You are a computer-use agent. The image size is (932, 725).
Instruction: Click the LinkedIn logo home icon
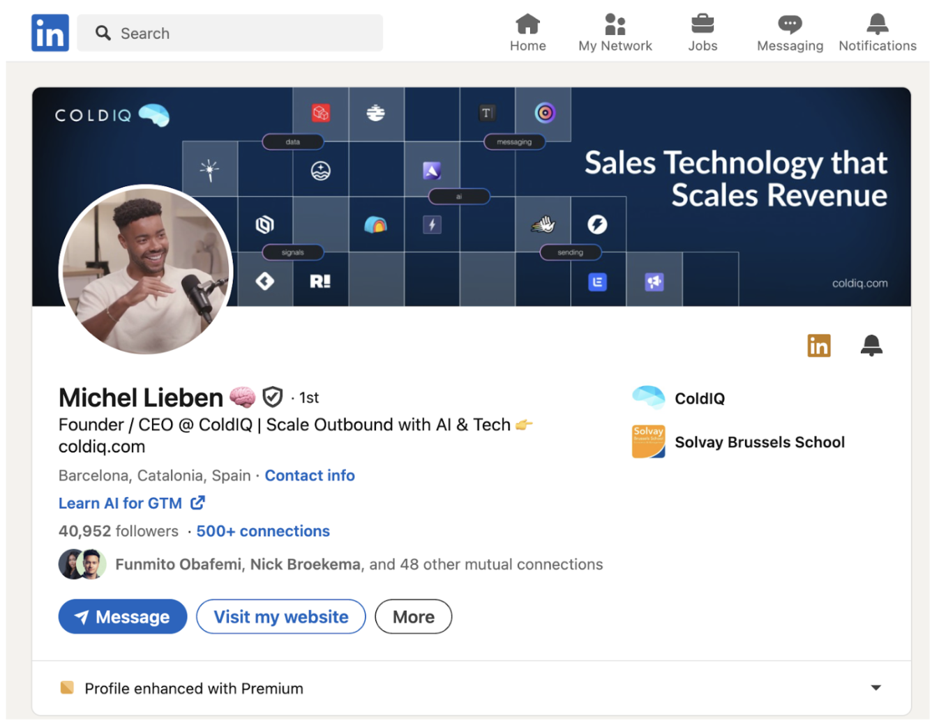[50, 33]
